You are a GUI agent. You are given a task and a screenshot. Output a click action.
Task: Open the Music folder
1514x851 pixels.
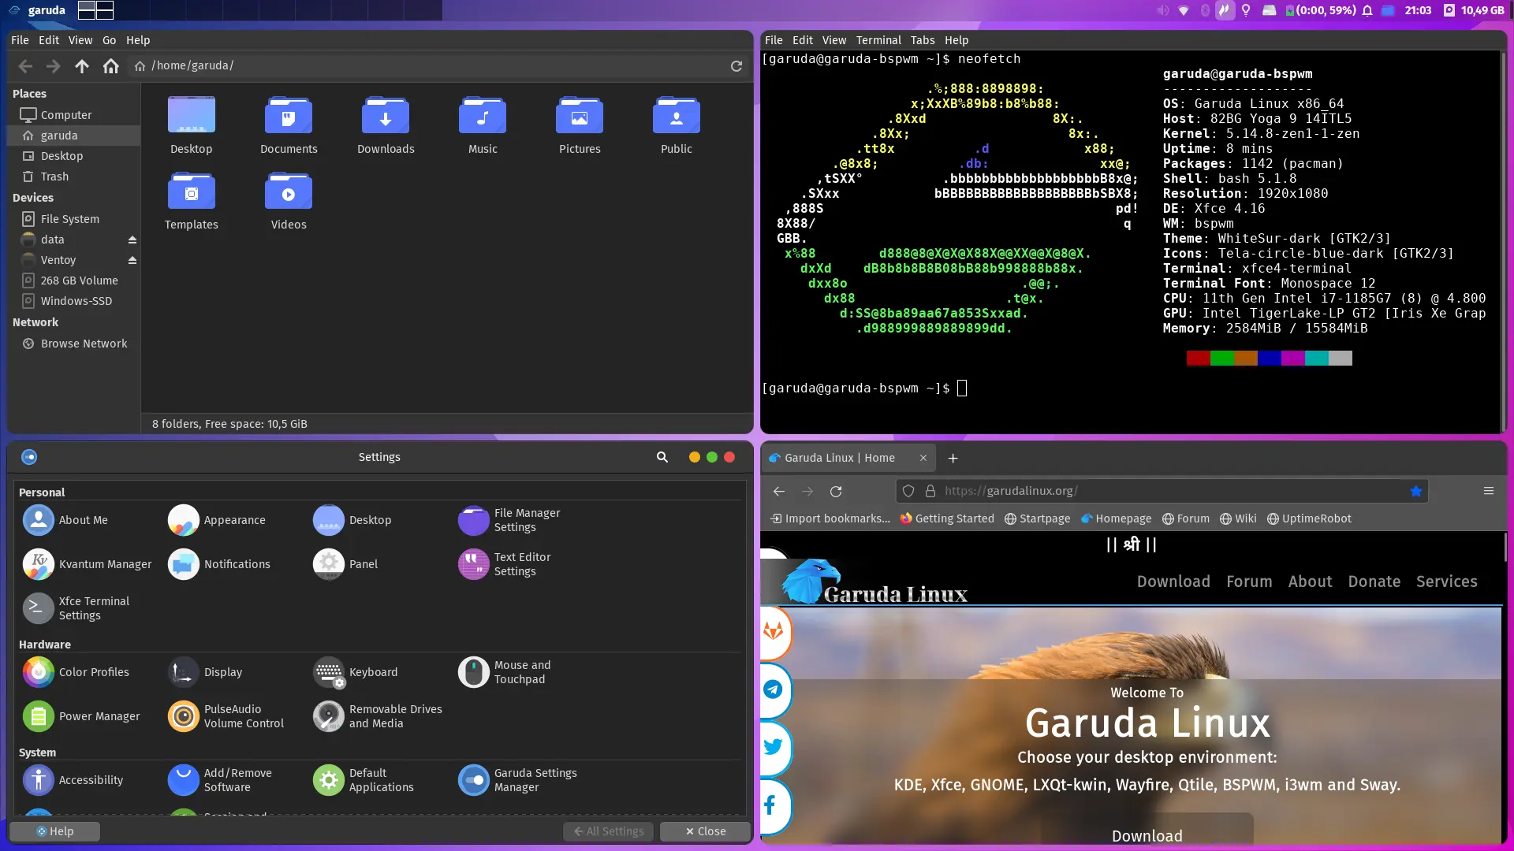tap(483, 125)
